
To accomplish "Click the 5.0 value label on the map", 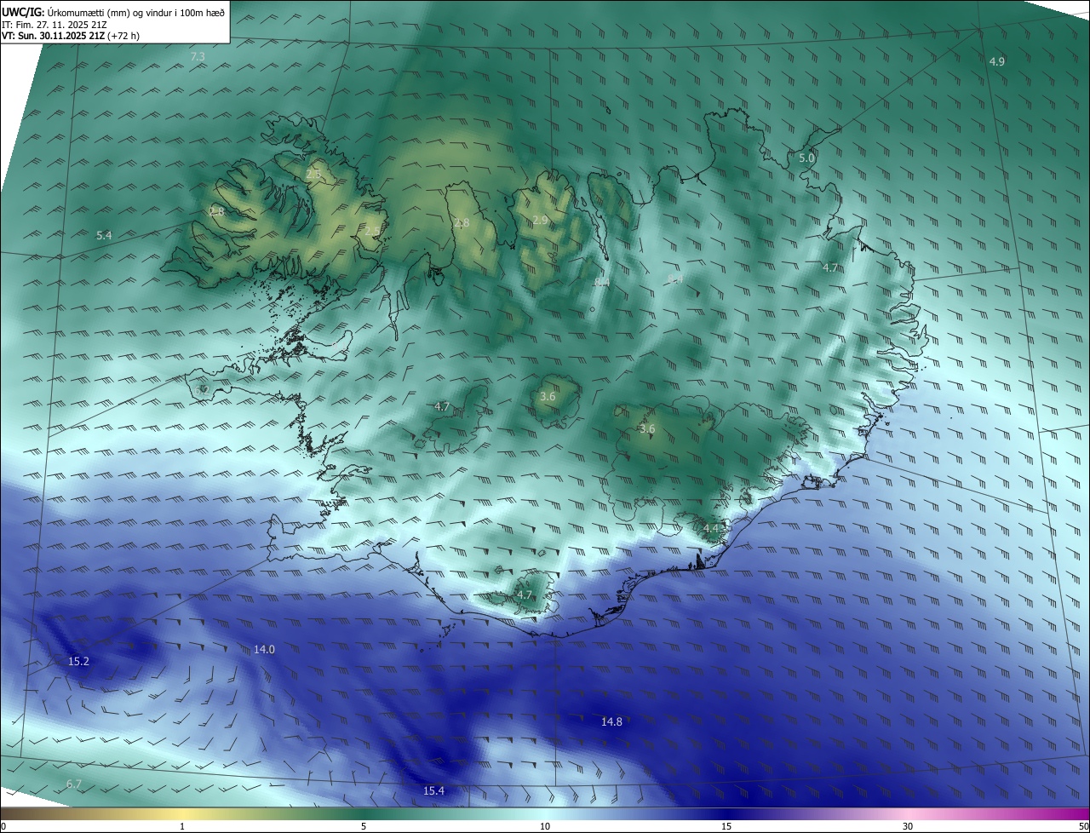I will [806, 158].
